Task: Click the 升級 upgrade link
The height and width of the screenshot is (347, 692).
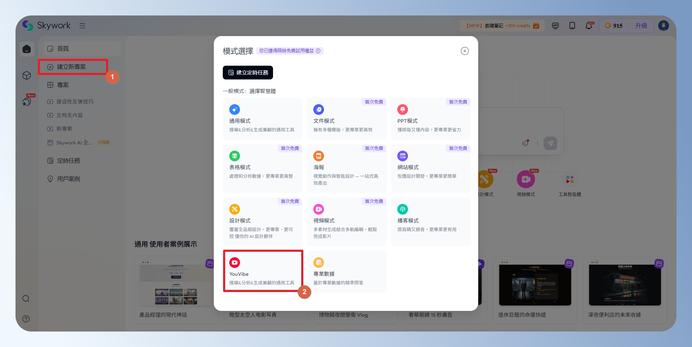Action: 641,26
